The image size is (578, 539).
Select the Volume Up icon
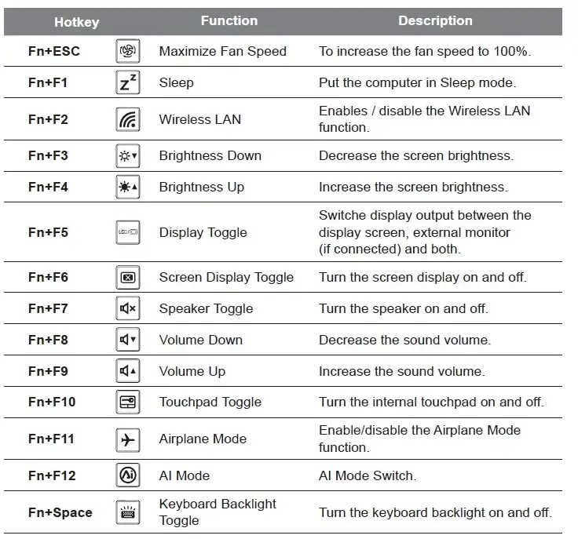127,371
